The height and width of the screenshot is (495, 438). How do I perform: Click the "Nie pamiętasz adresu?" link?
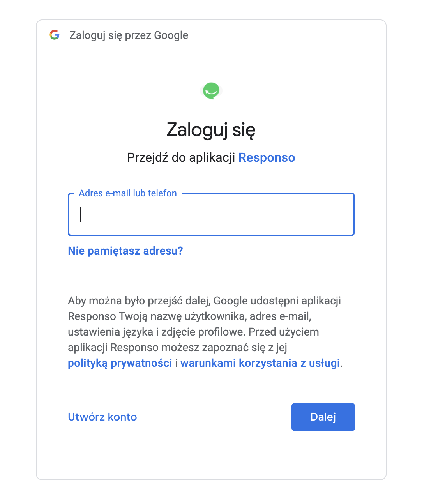[x=125, y=251]
